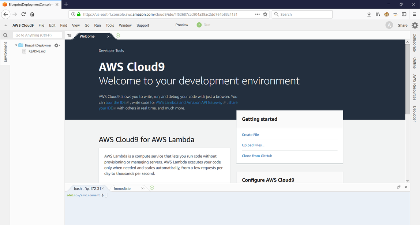
Task: Add a new editor tab with green plus
Action: point(118,35)
